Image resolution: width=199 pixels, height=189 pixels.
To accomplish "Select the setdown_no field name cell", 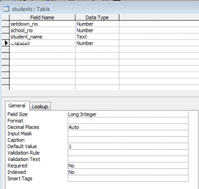I will tap(42, 24).
